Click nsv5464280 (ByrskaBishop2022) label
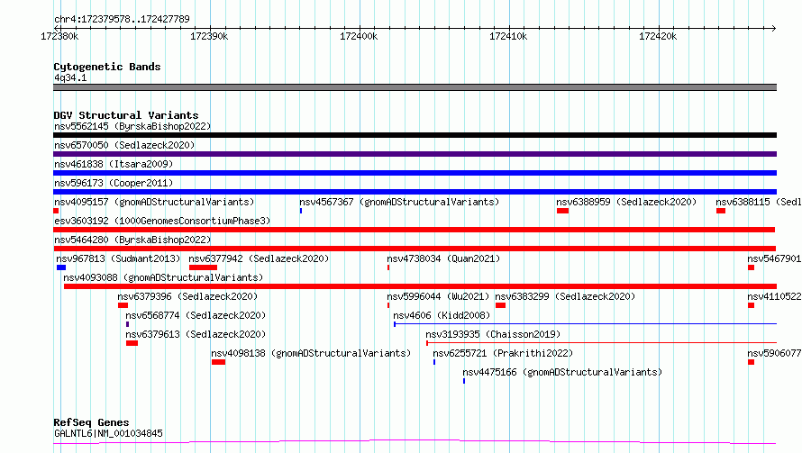Screen dimensions: 802x453 click(132, 240)
